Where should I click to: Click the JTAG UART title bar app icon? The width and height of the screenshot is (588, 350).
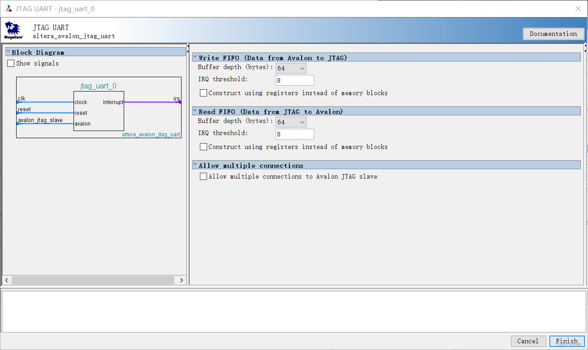coord(9,9)
